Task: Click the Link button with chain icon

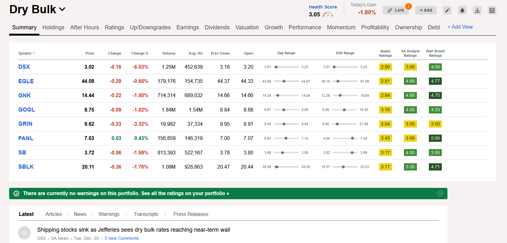Action: 396,10
